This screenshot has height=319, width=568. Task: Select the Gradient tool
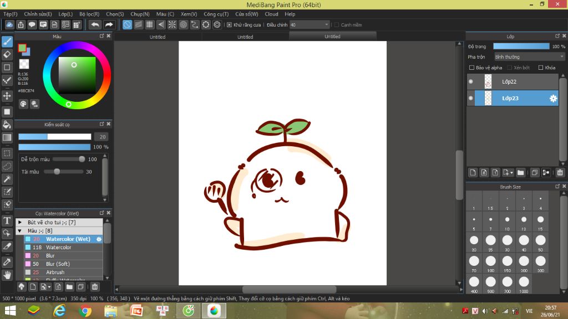7,137
